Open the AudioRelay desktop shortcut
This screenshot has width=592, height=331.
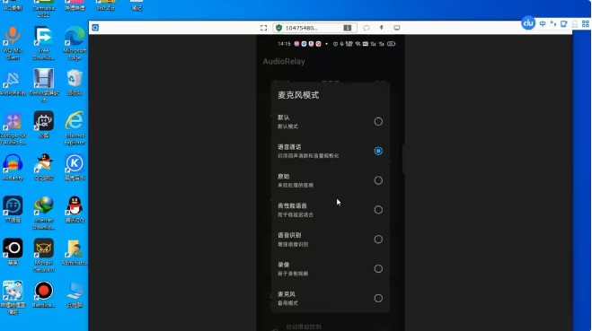[13, 83]
